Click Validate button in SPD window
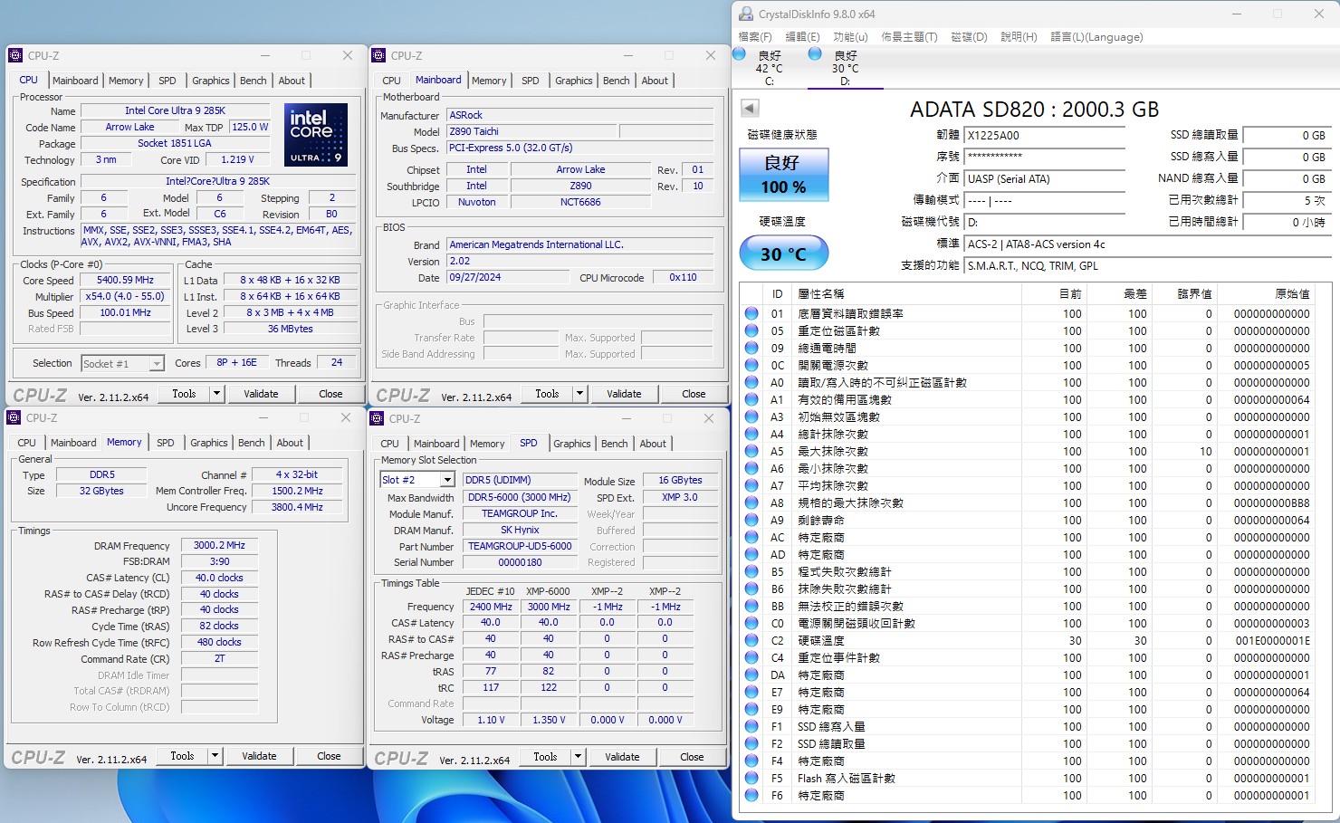1340x823 pixels. 622,757
